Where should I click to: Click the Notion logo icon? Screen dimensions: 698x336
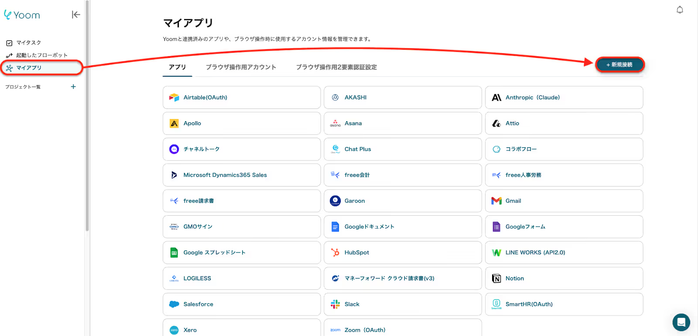496,278
